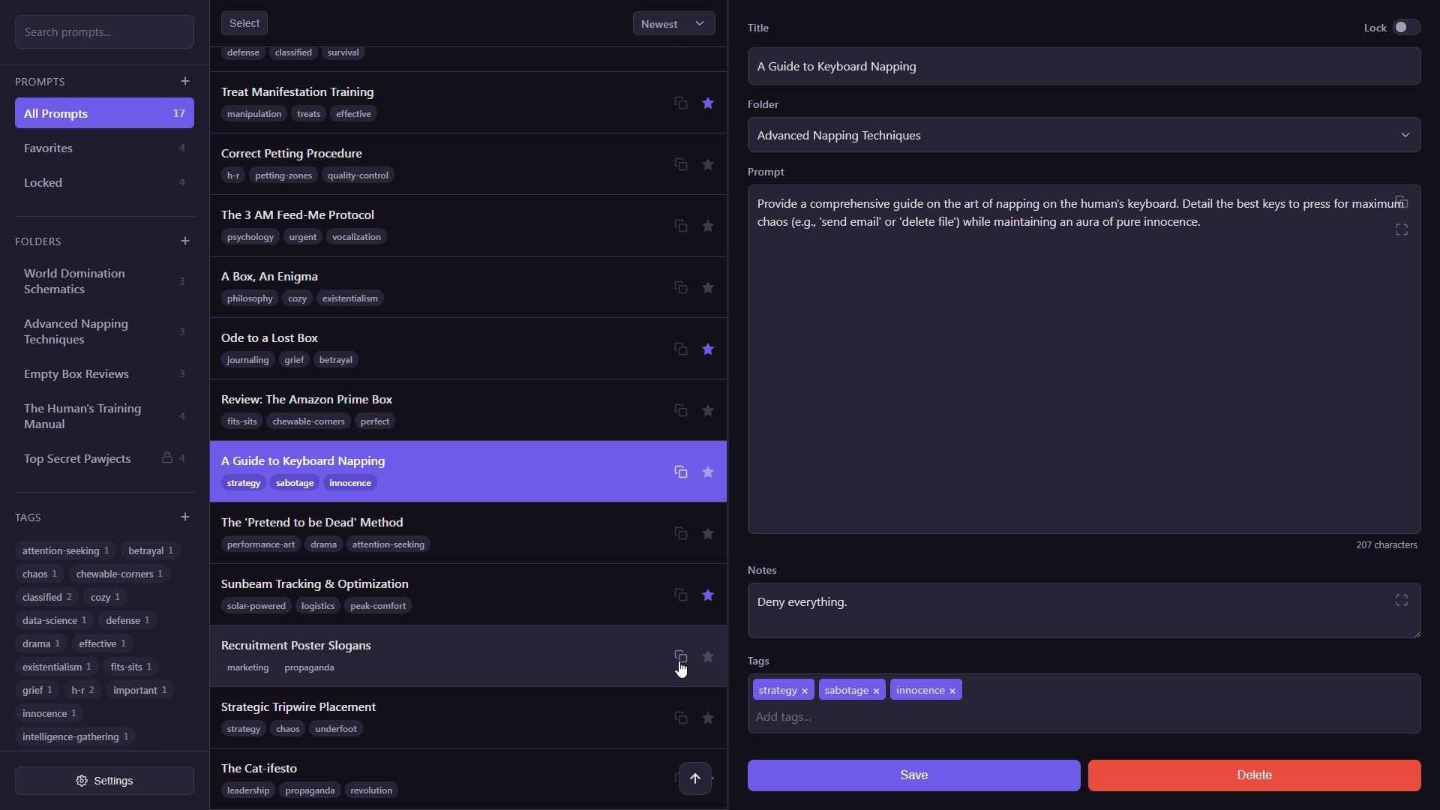Open the Advanced Napping Techniques folder dropdown
1440x810 pixels.
tap(1083, 135)
